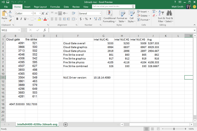The image size is (197, 131).
Task: Increase indent icon
Action: (x=68, y=19)
